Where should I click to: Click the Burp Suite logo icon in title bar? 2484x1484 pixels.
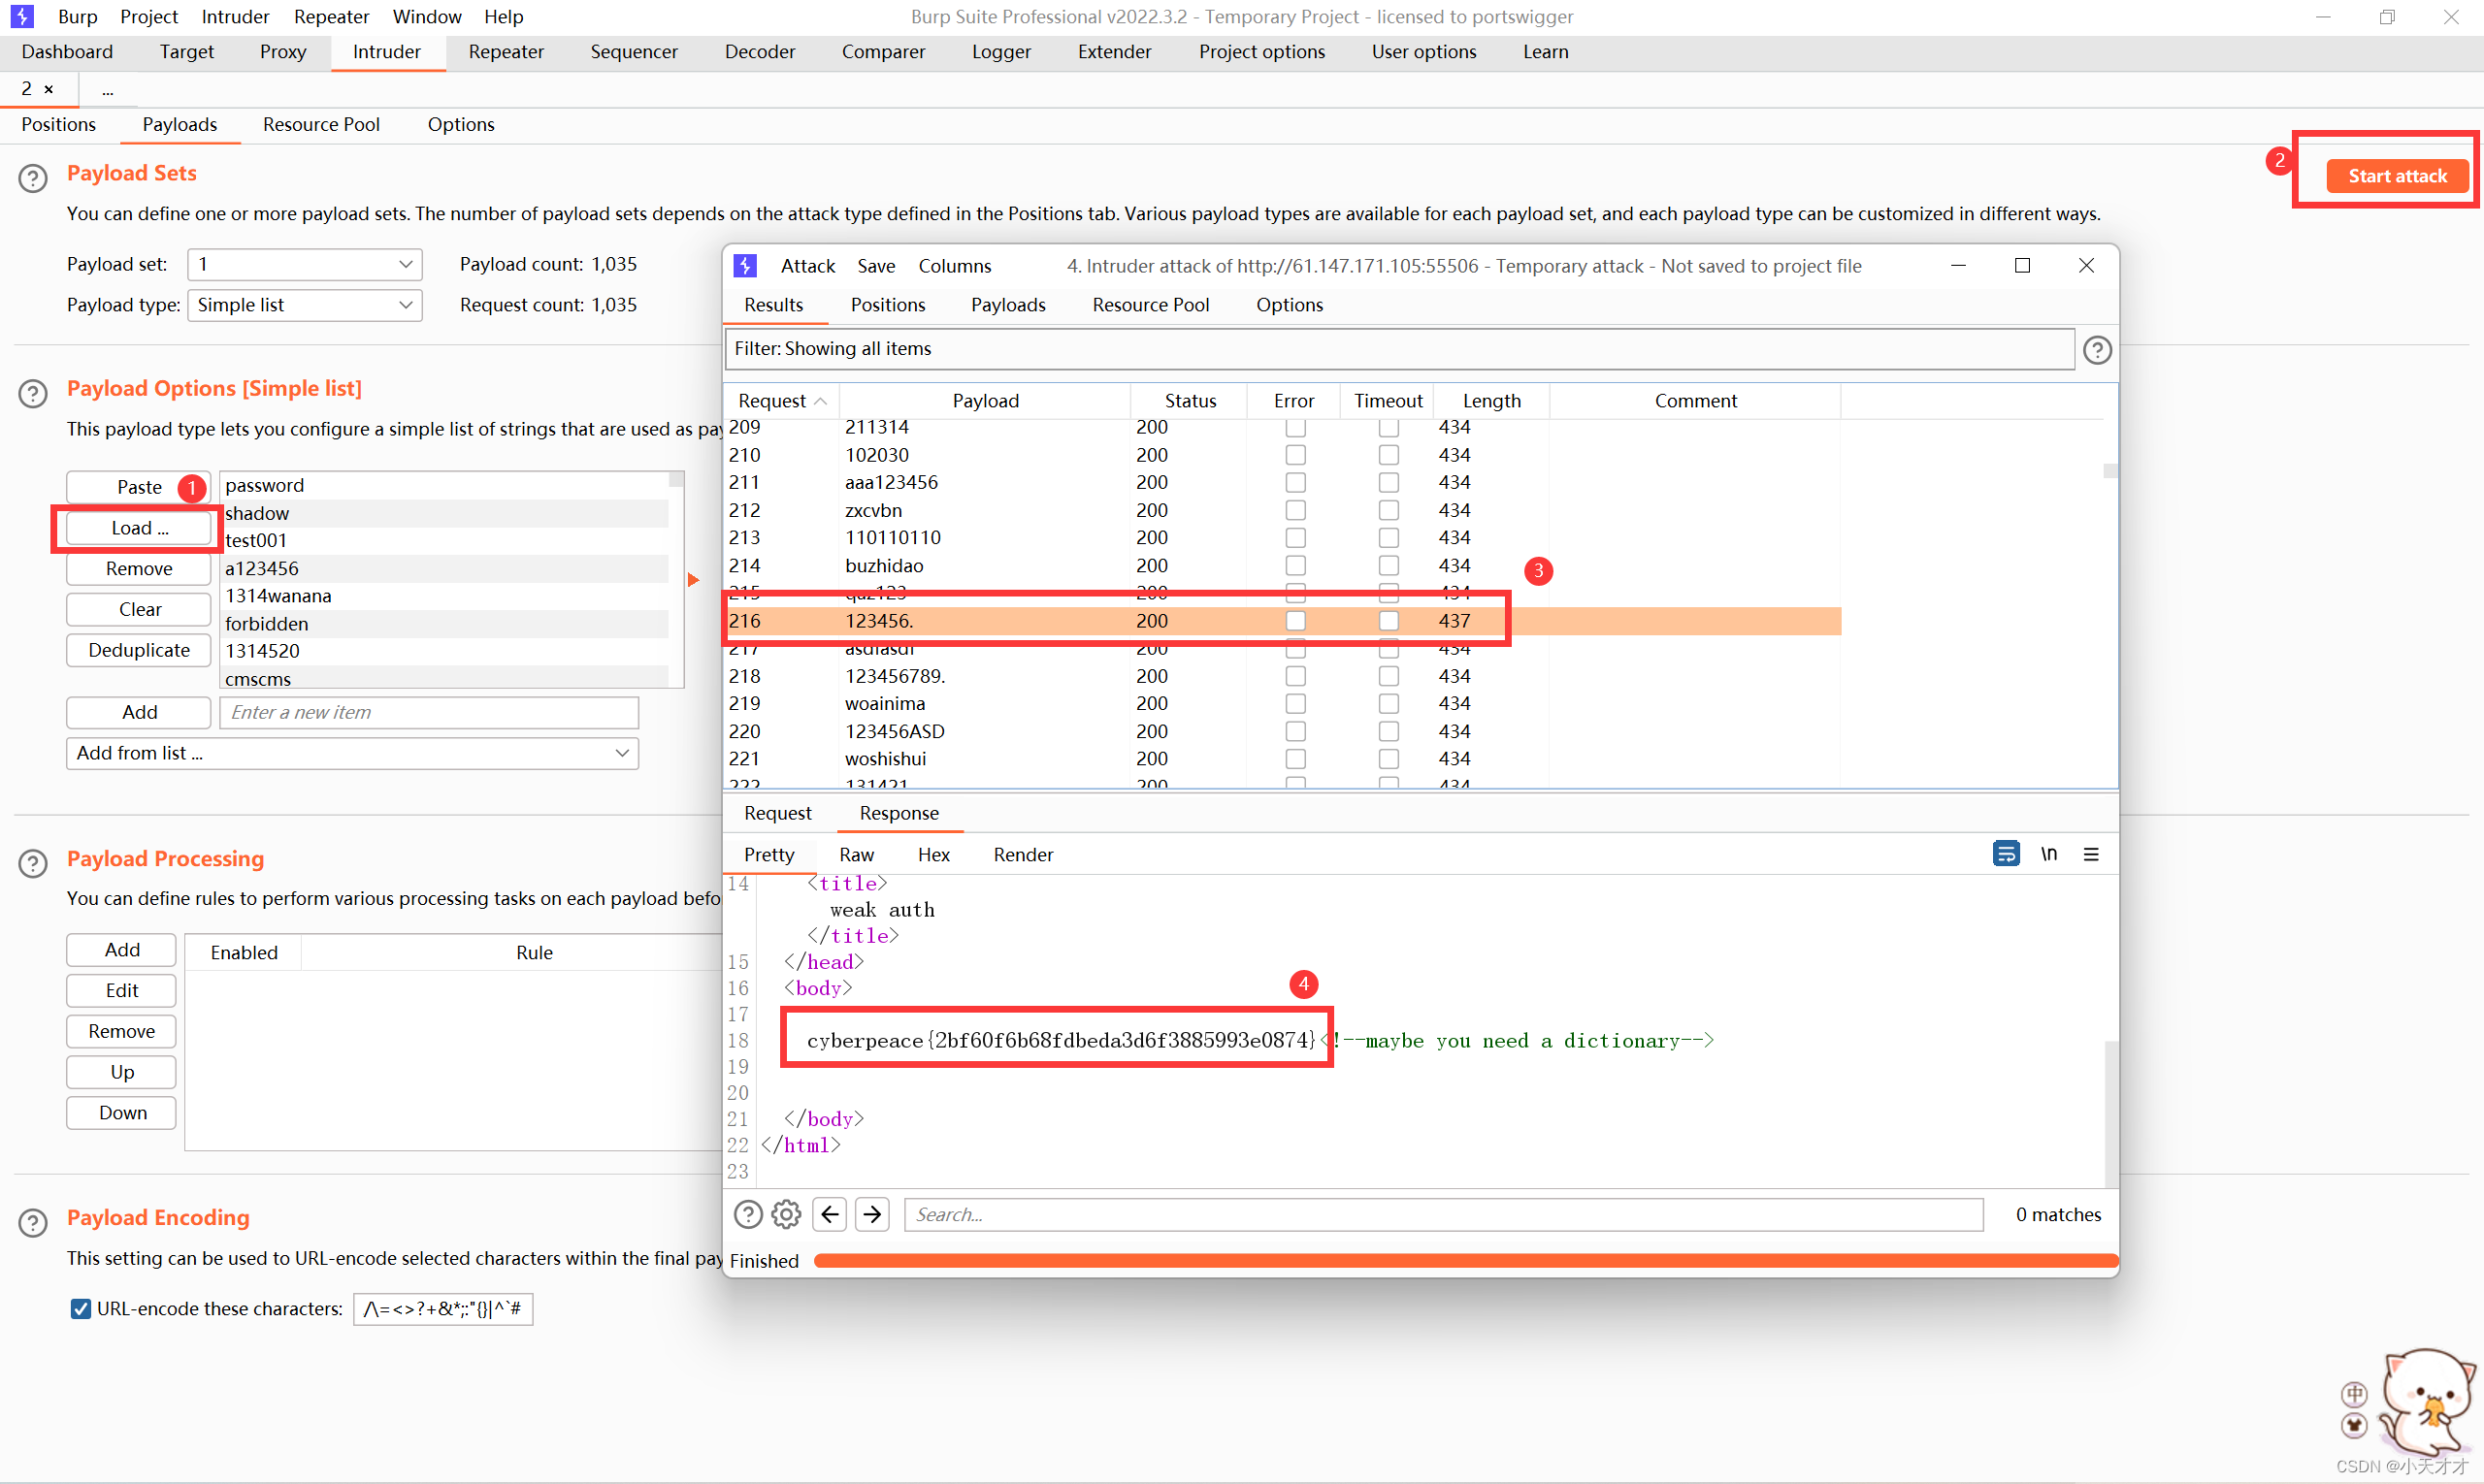[21, 16]
